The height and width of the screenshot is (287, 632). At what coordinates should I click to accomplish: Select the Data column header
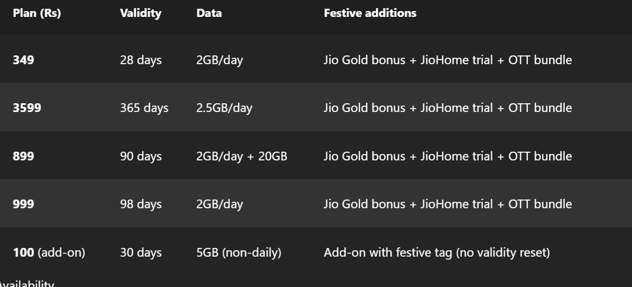(209, 13)
